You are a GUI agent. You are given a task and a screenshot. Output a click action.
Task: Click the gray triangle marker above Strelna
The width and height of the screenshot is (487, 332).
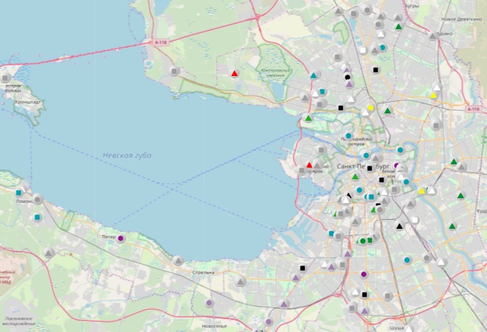click(178, 260)
